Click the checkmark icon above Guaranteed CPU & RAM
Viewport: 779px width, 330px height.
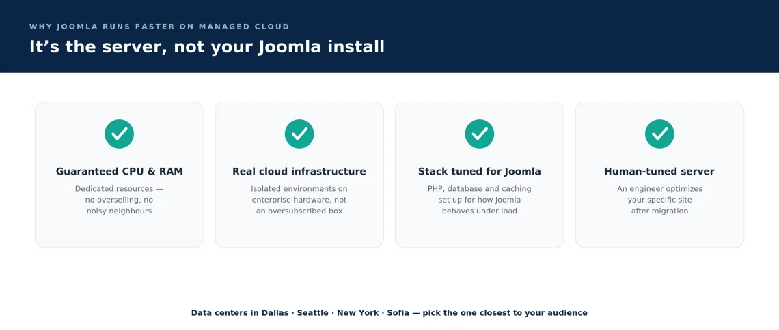point(119,134)
